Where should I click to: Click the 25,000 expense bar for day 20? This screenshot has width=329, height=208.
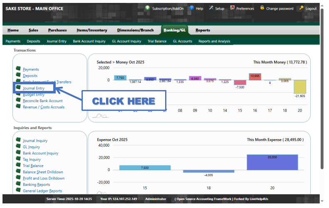pyautogui.click(x=272, y=162)
